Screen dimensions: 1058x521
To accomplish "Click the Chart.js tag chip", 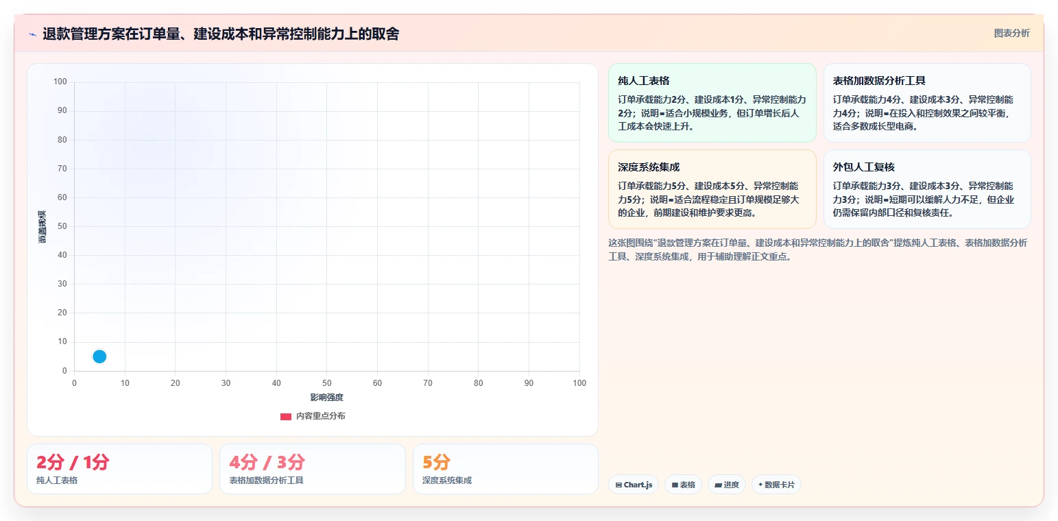I will [x=634, y=485].
